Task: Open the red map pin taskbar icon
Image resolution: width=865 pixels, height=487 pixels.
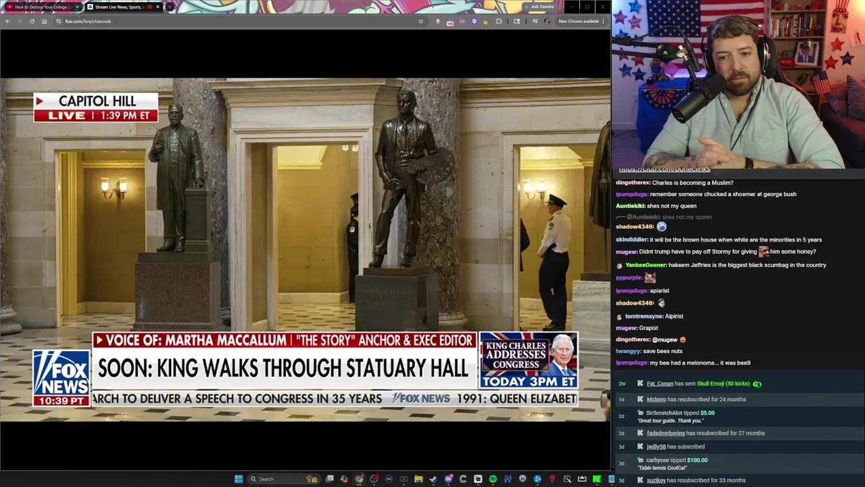Action: [552, 479]
